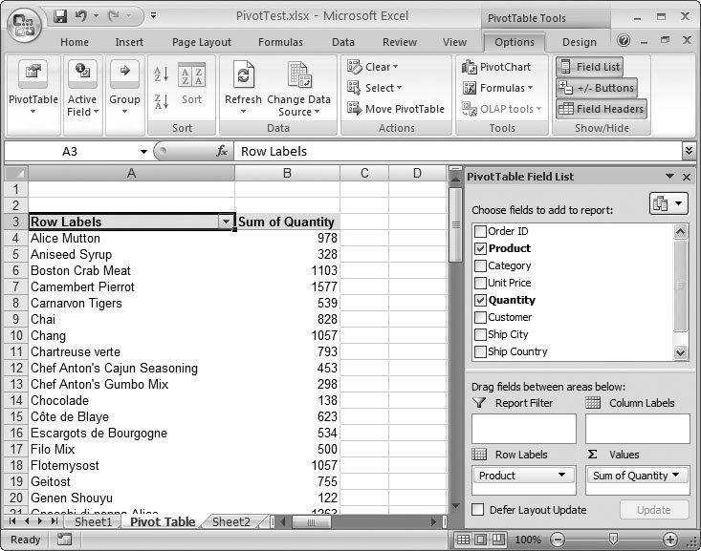
Task: Click the zoom slider in status bar
Action: (x=612, y=540)
